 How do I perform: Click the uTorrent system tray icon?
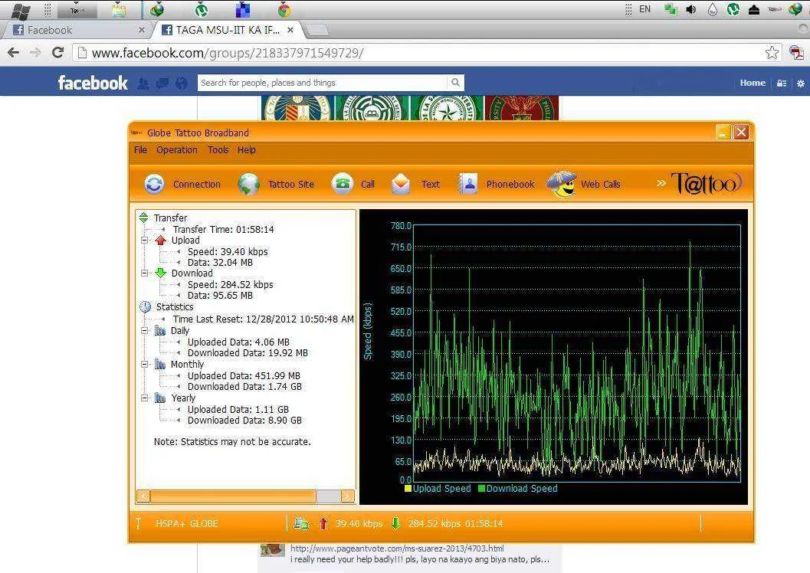tap(733, 8)
